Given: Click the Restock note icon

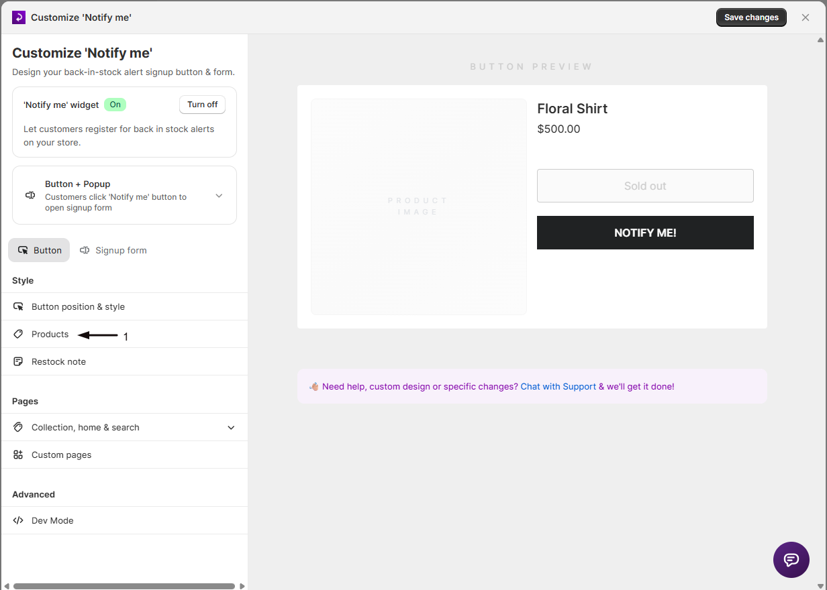Looking at the screenshot, I should 18,361.
